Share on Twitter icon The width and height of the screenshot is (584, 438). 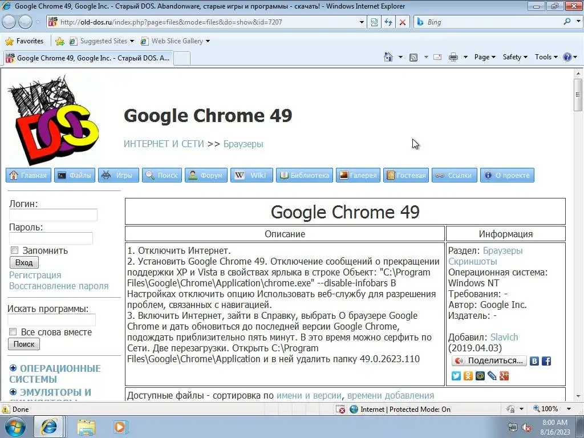[x=456, y=376]
